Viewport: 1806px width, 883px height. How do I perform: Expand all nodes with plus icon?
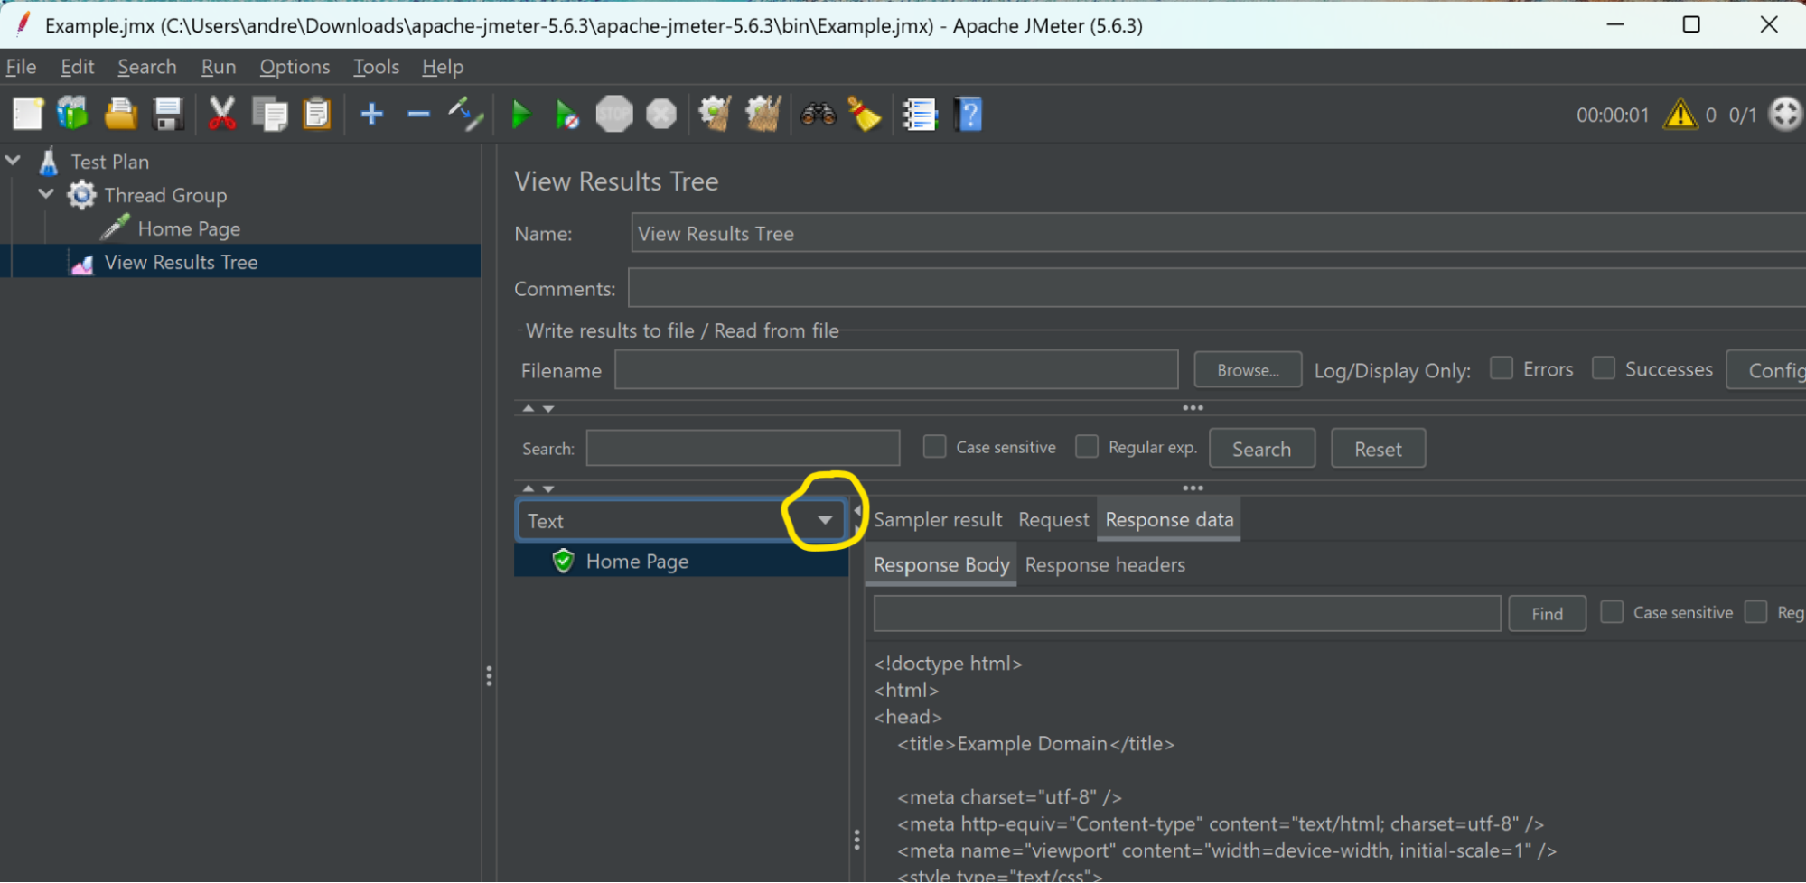pyautogui.click(x=371, y=115)
